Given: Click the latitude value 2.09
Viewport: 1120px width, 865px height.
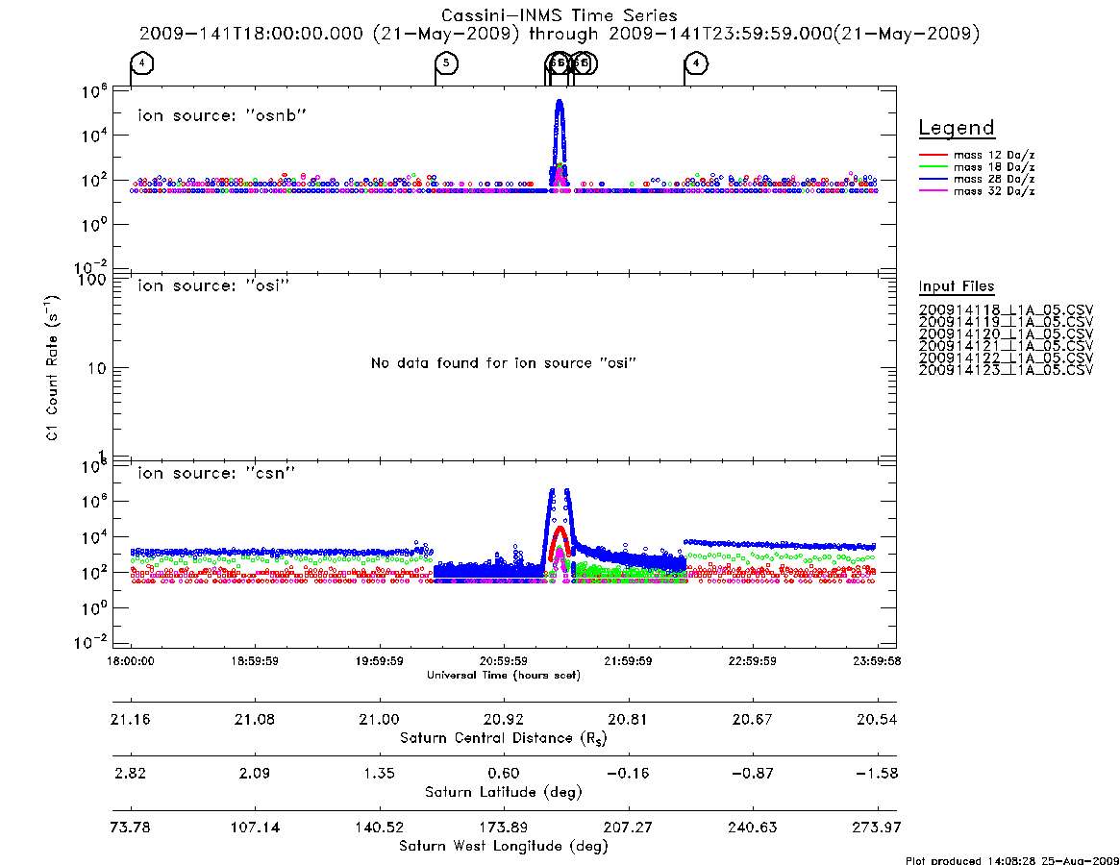Looking at the screenshot, I should point(255,773).
